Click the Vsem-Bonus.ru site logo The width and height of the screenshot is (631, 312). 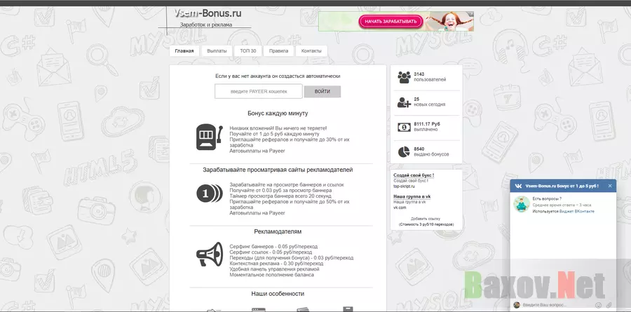(x=208, y=13)
